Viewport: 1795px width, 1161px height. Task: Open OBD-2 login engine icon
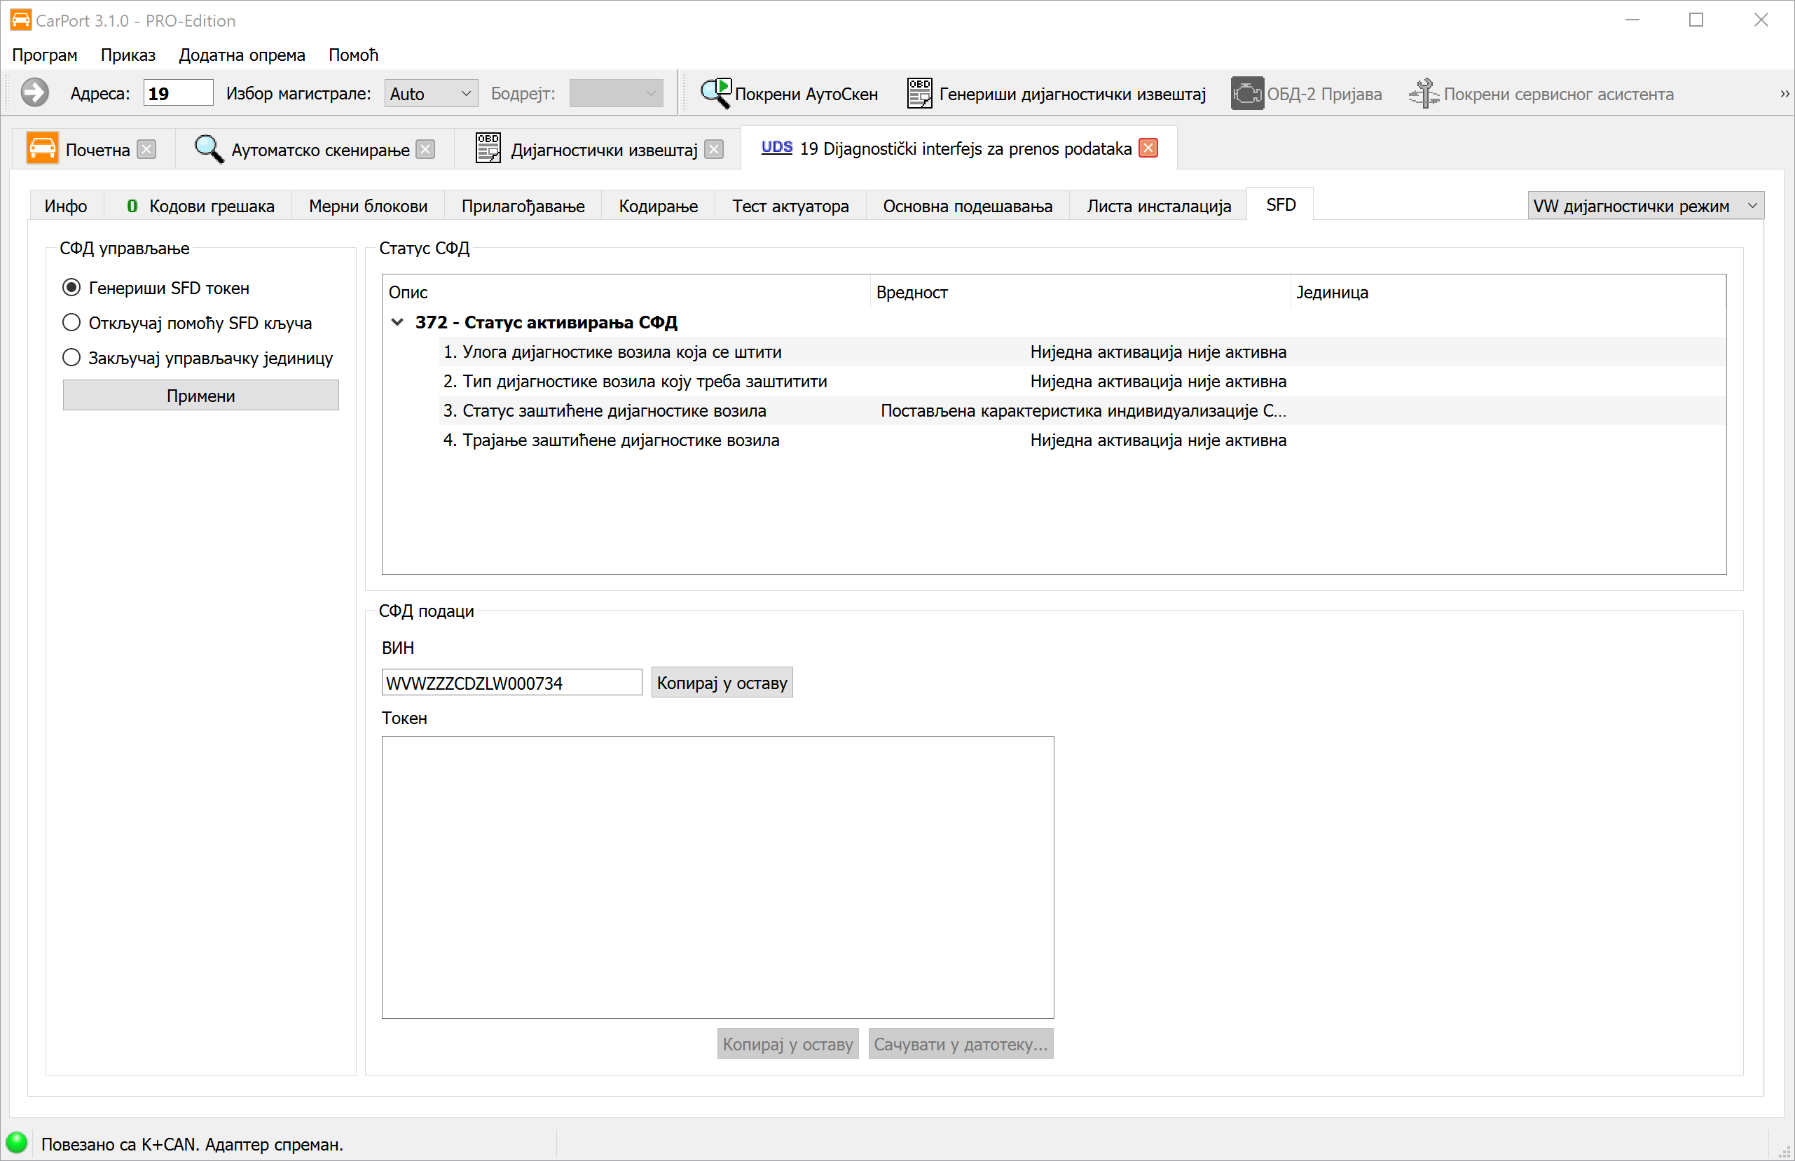1246,94
